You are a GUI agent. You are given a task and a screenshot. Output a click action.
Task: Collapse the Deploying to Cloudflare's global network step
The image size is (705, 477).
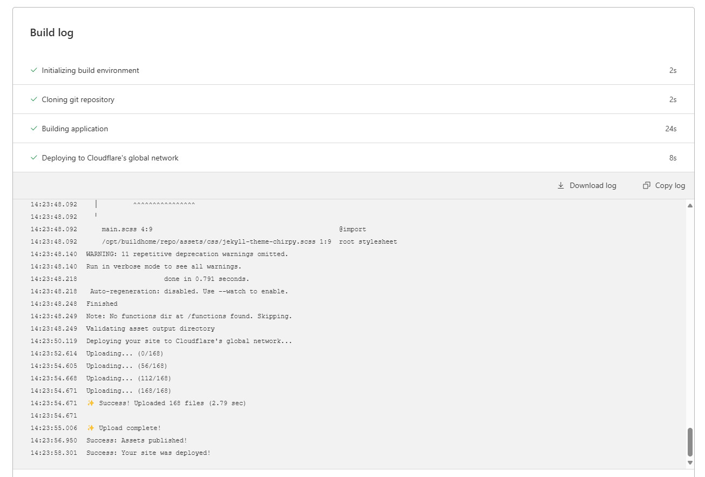tap(110, 158)
